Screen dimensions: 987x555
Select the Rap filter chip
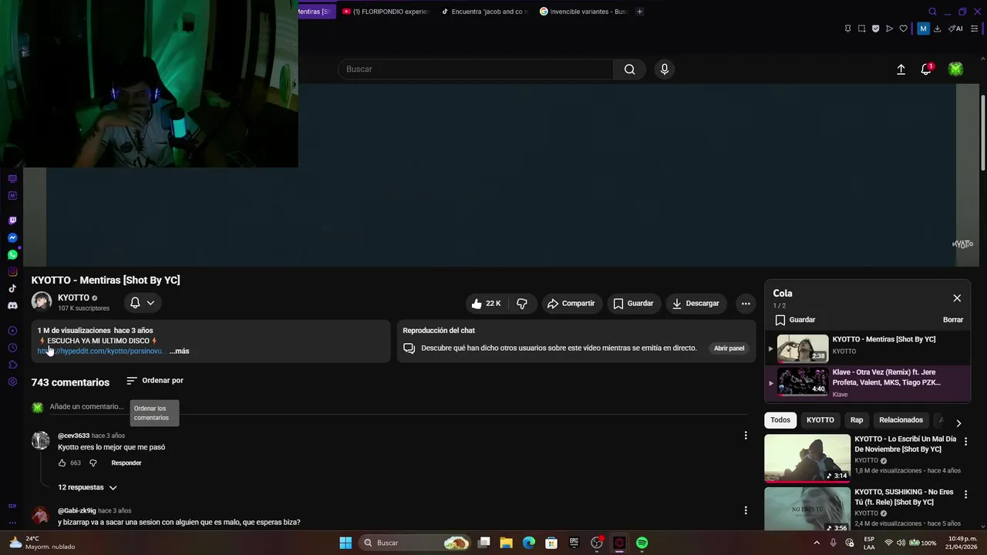coord(857,420)
